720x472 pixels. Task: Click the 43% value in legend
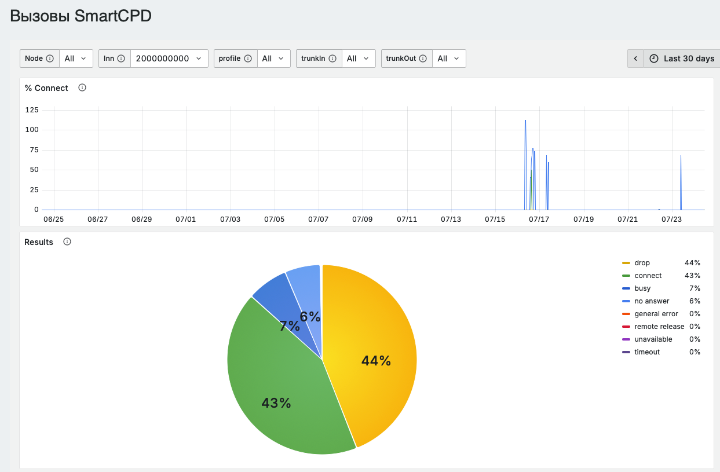point(692,276)
